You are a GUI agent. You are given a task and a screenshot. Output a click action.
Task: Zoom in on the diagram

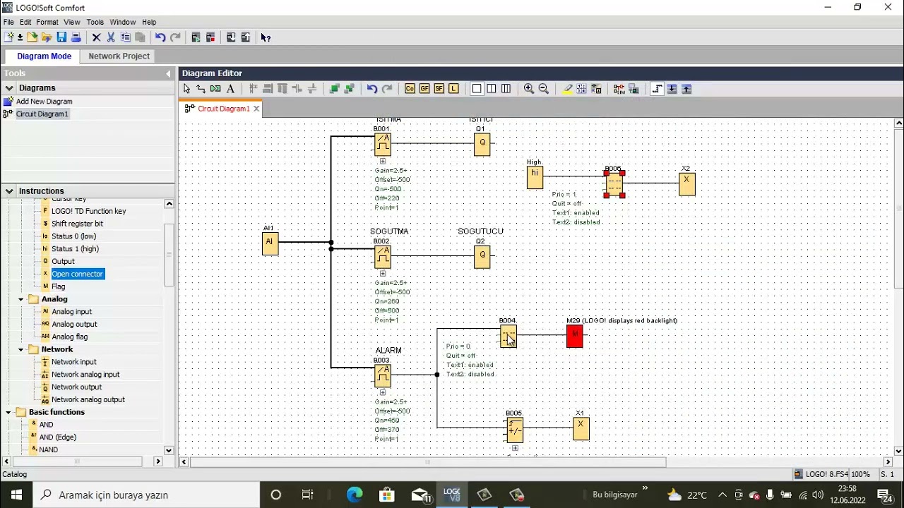click(529, 89)
